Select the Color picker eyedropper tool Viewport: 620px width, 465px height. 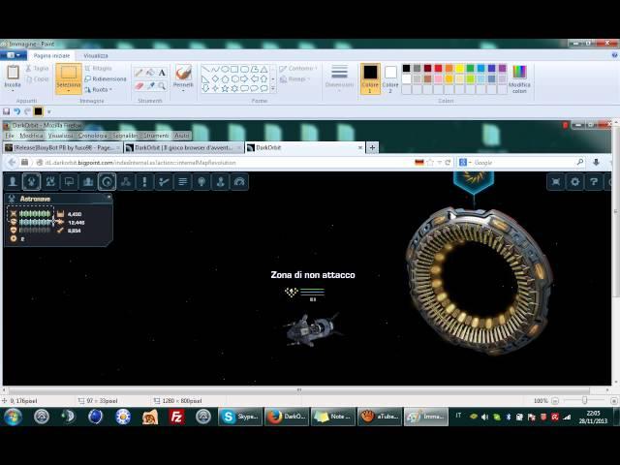pos(150,86)
